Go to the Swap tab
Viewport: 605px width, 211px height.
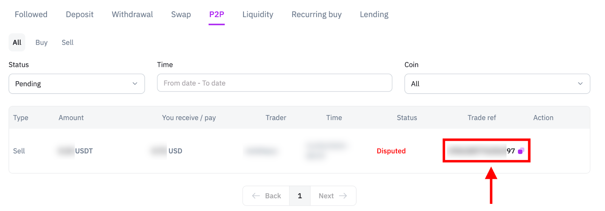pyautogui.click(x=181, y=14)
